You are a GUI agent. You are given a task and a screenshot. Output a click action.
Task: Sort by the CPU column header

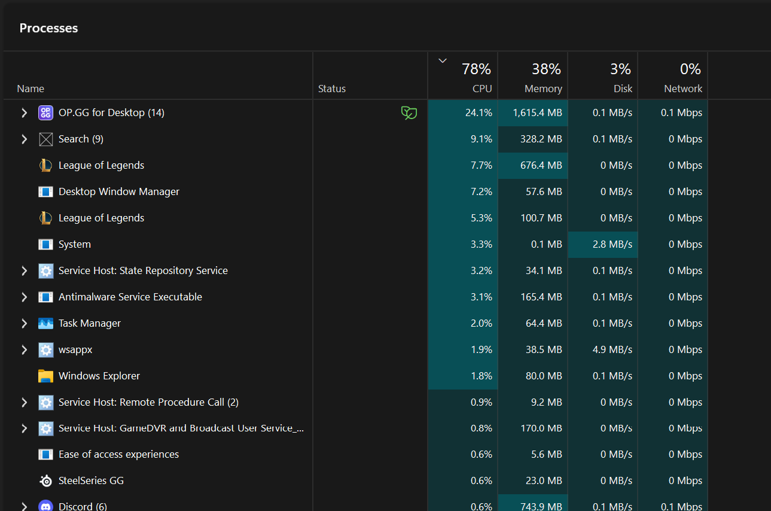pos(463,75)
